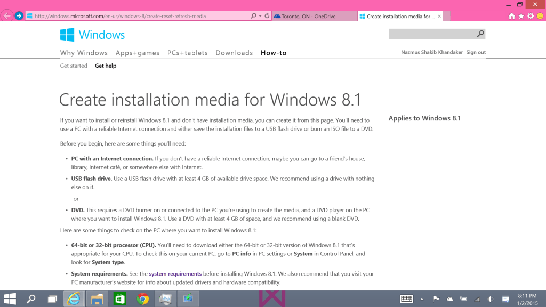Switch to Toronto, ON - OneDrive tab
This screenshot has width=546, height=307.
click(x=315, y=16)
